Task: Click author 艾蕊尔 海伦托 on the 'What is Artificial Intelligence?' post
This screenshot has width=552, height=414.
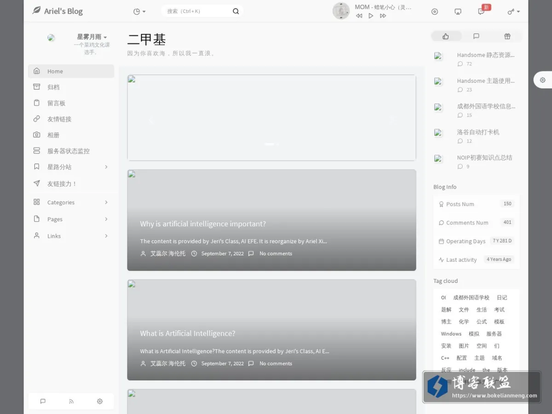Action: (168, 363)
